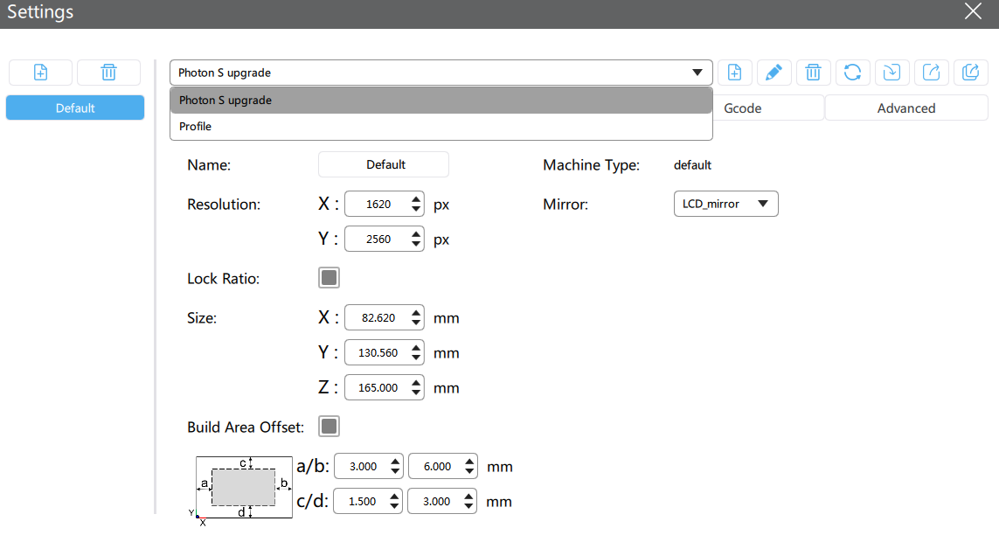This screenshot has height=542, width=999.
Task: Open the Mirror LCD_mirror dropdown
Action: point(725,204)
